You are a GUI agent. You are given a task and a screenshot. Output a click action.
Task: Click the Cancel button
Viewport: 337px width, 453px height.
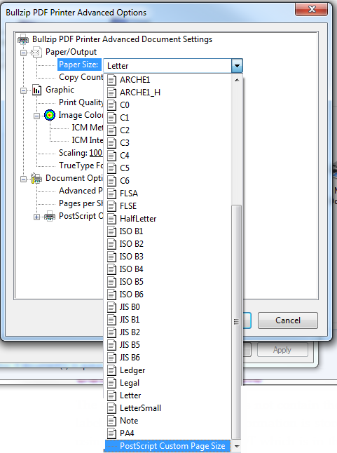tap(288, 320)
